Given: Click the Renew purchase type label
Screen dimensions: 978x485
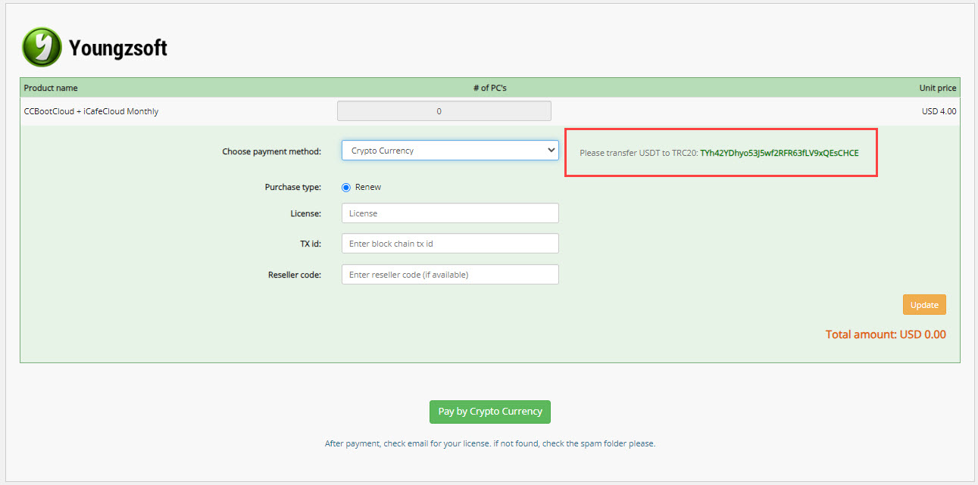Looking at the screenshot, I should pos(368,187).
